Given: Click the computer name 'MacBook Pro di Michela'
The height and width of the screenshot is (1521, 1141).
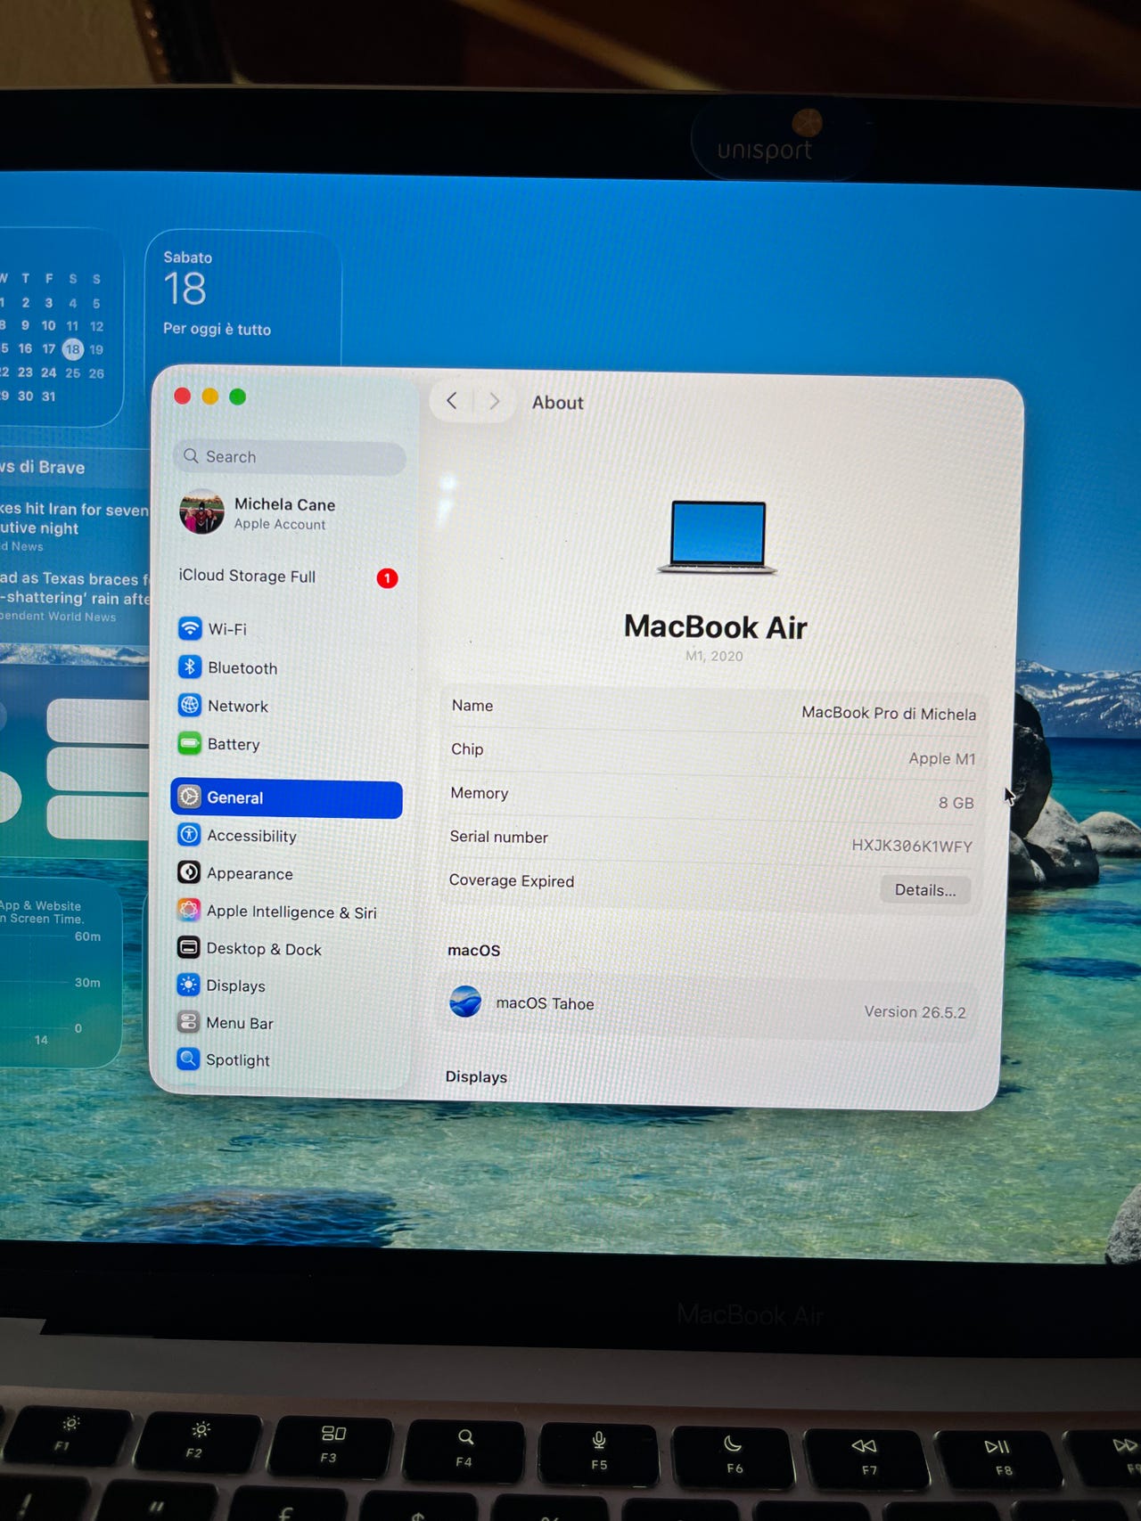Looking at the screenshot, I should (x=889, y=714).
